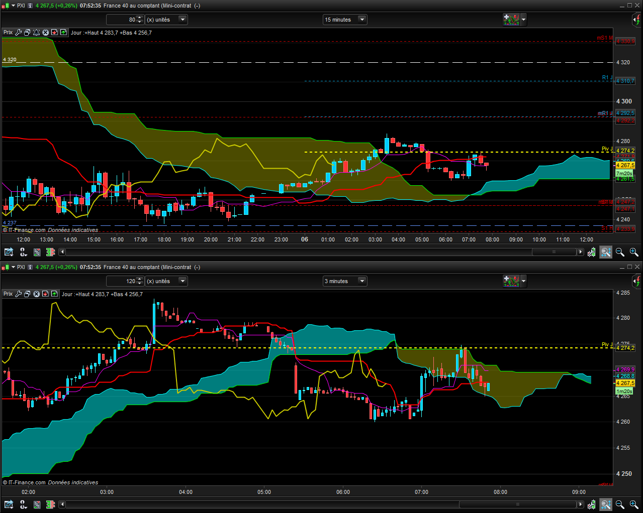Show instrument info icon in bottom chart header
The height and width of the screenshot is (513, 643).
30,267
